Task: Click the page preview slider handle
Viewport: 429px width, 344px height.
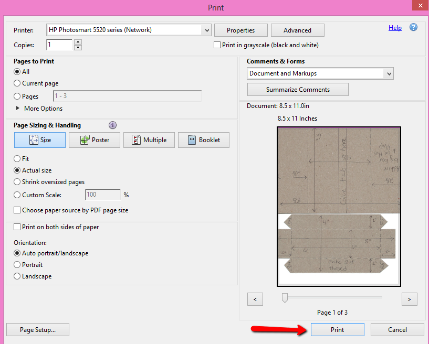Action: click(x=285, y=298)
